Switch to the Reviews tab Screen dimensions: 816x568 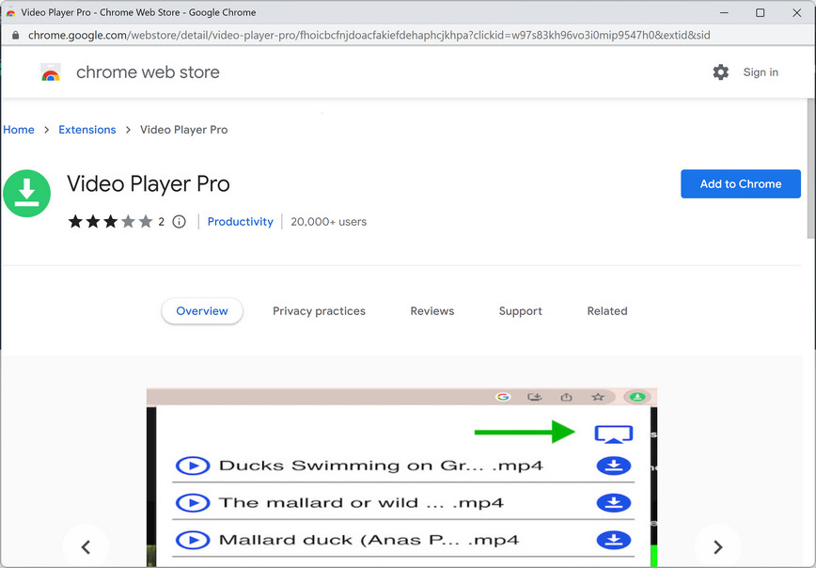pyautogui.click(x=432, y=310)
